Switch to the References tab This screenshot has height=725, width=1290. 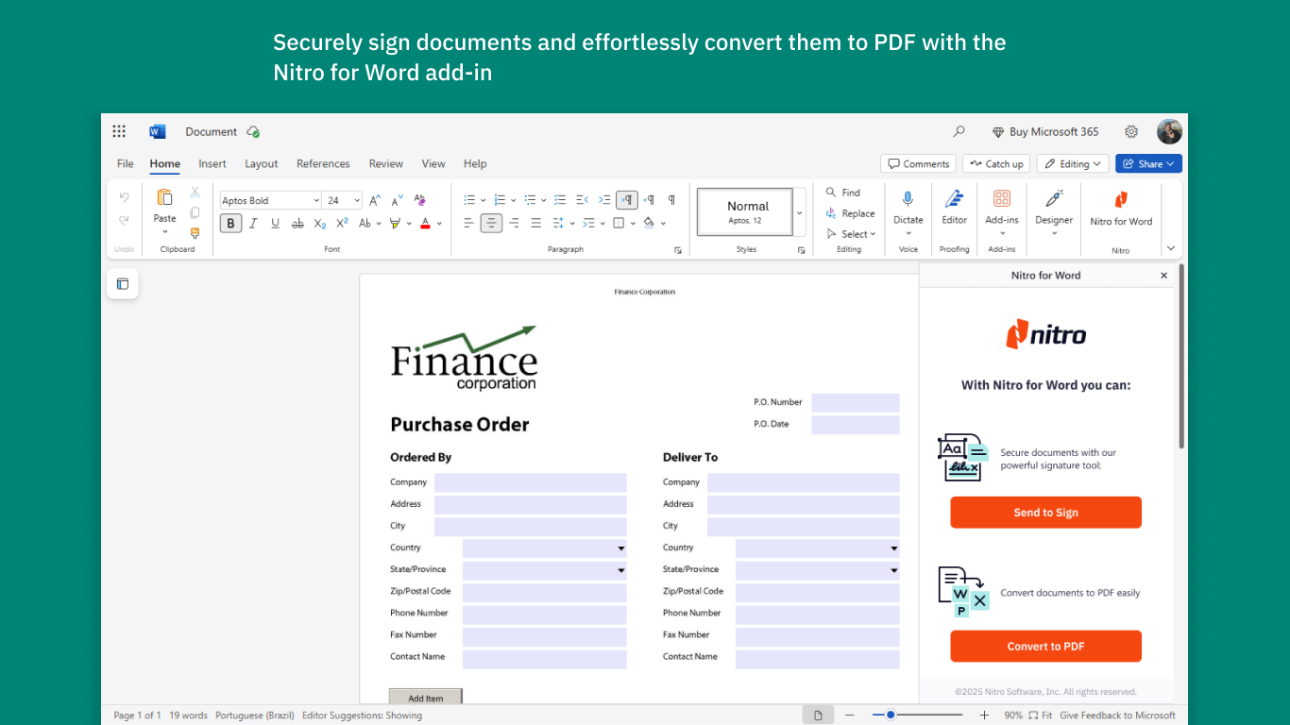(x=323, y=163)
